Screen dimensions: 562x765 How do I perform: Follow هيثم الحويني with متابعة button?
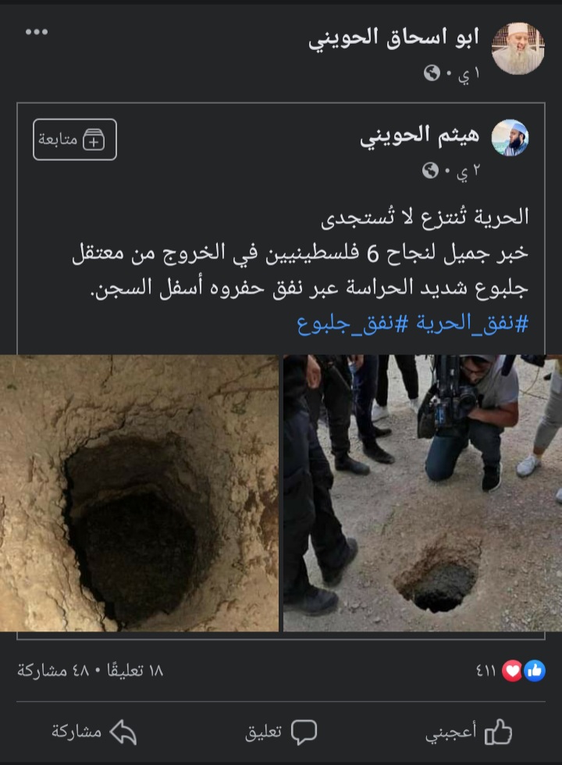pos(75,140)
